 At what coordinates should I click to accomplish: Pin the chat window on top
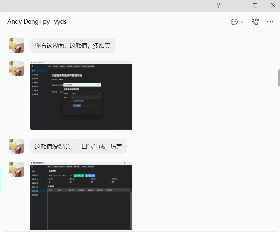pyautogui.click(x=218, y=5)
